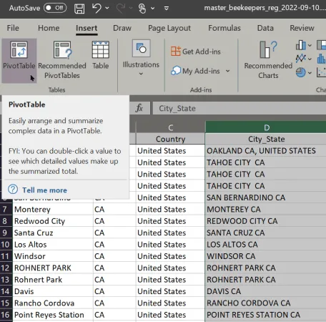326x322 pixels.
Task: Insert a column or bar chart
Action: [301, 45]
